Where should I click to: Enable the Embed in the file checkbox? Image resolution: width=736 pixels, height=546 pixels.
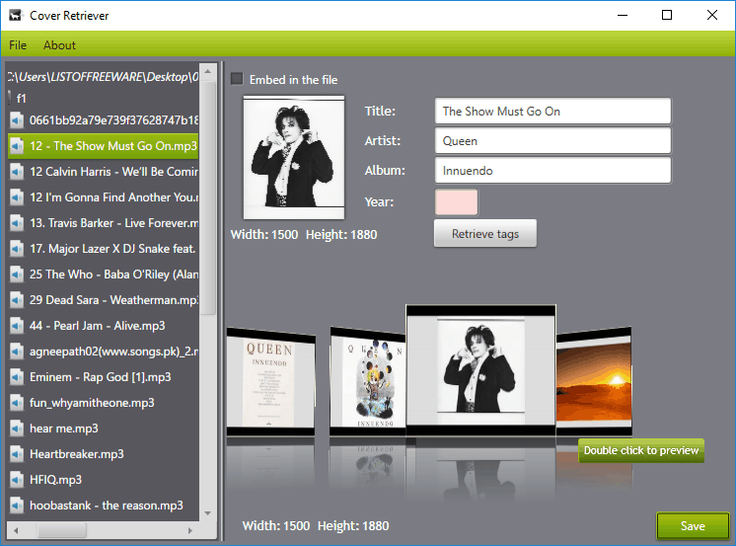[237, 79]
